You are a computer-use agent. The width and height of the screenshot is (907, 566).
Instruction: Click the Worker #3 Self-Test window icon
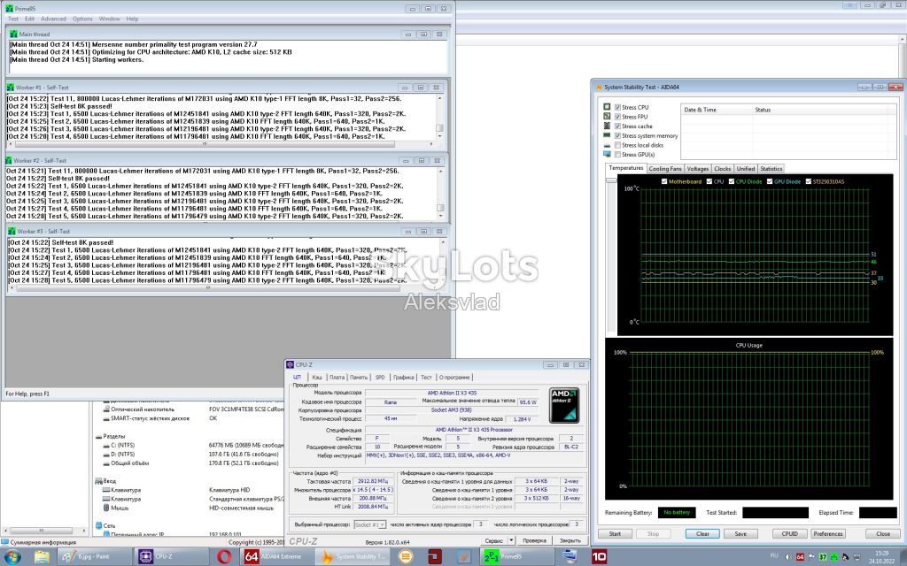click(12, 231)
